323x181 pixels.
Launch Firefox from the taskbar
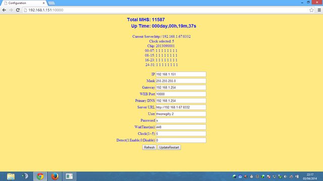55,176
